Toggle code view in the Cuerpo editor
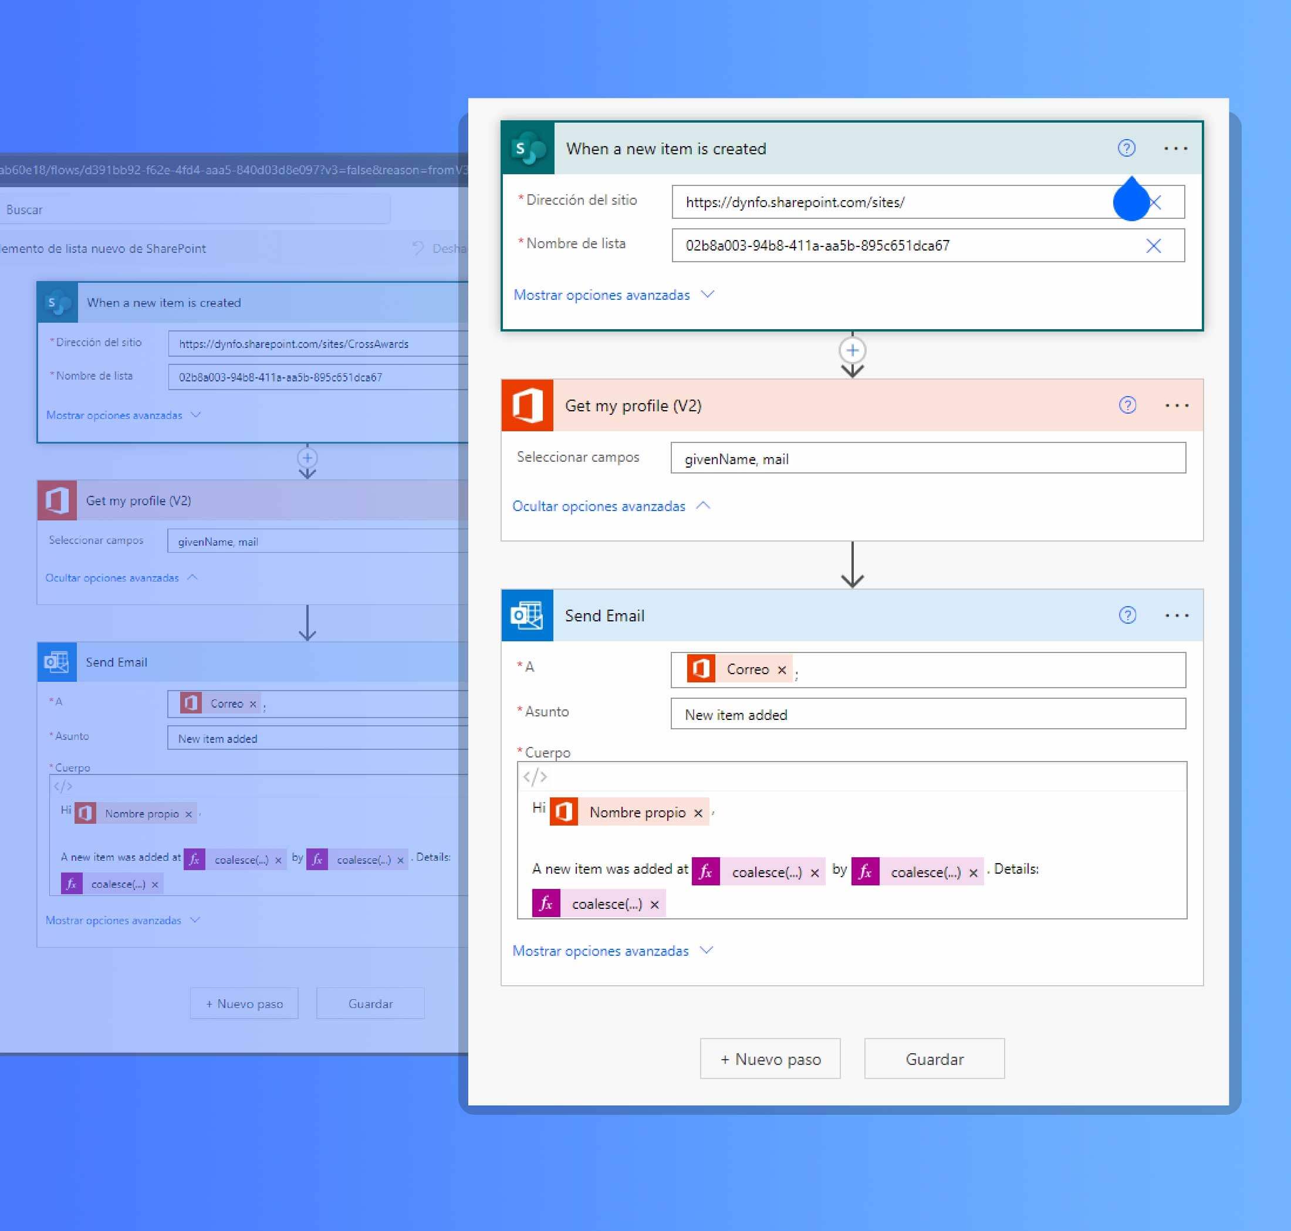1291x1231 pixels. click(535, 777)
